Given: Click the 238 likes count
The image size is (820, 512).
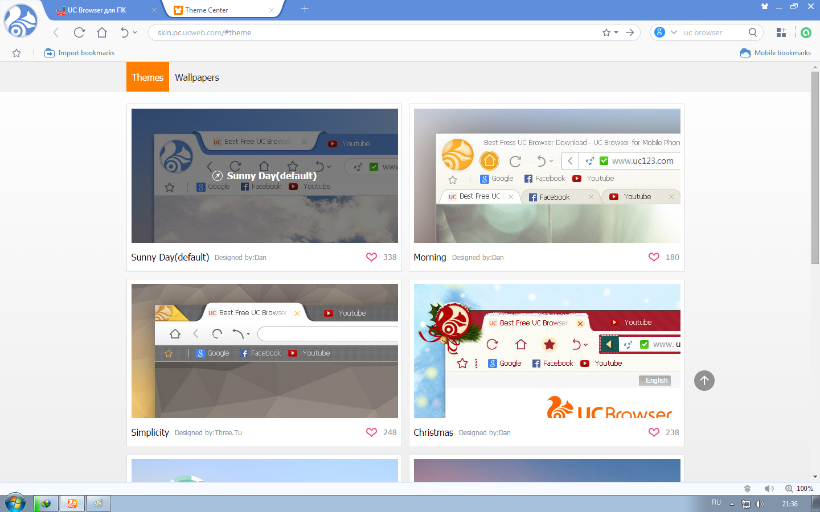Looking at the screenshot, I should point(673,432).
